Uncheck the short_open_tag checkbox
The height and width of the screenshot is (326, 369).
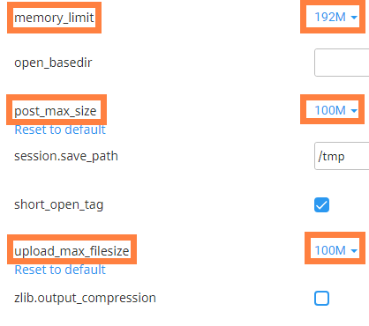coord(321,204)
